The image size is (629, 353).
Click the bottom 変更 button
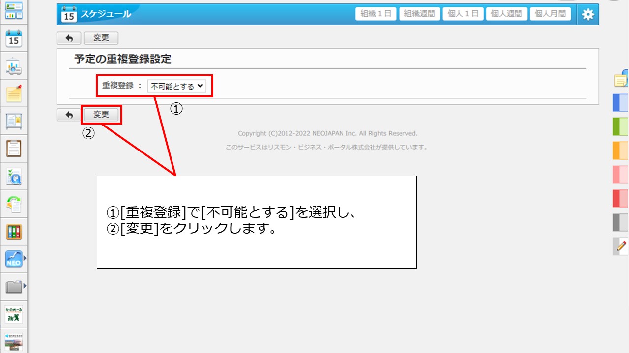101,115
